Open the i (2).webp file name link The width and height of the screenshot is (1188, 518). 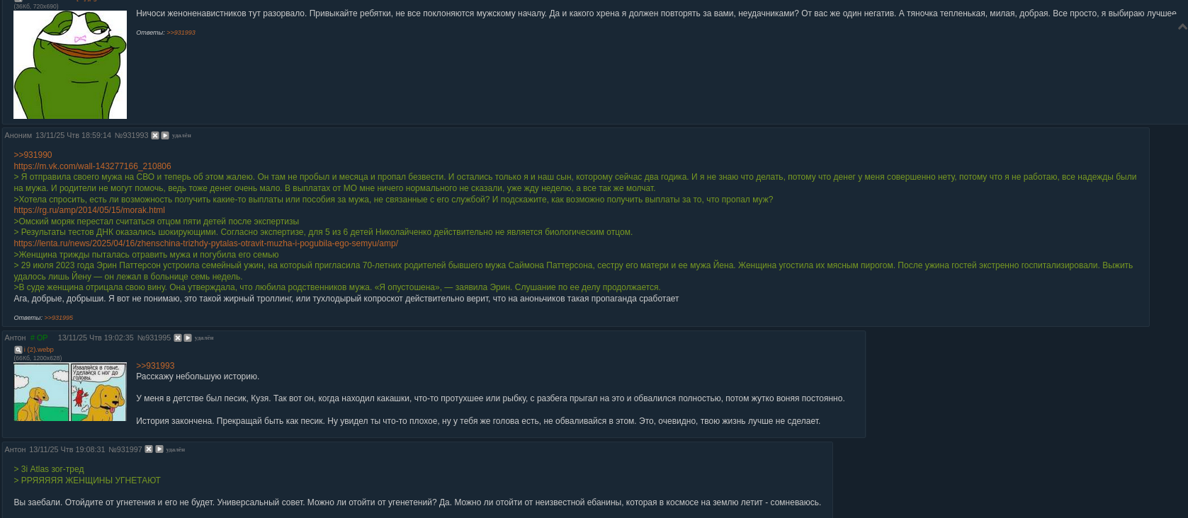pyautogui.click(x=38, y=350)
